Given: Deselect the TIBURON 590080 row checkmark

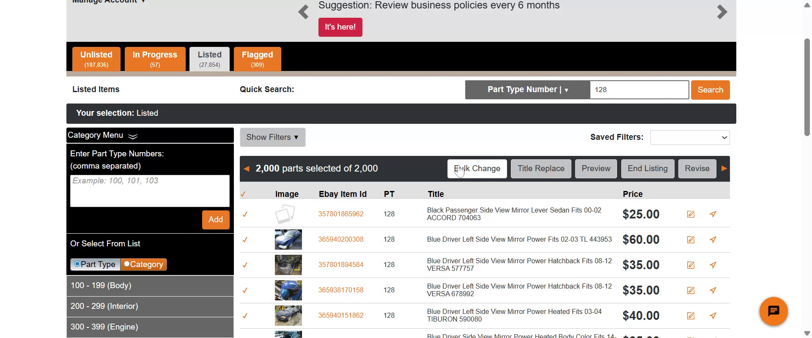Looking at the screenshot, I should click(x=245, y=316).
